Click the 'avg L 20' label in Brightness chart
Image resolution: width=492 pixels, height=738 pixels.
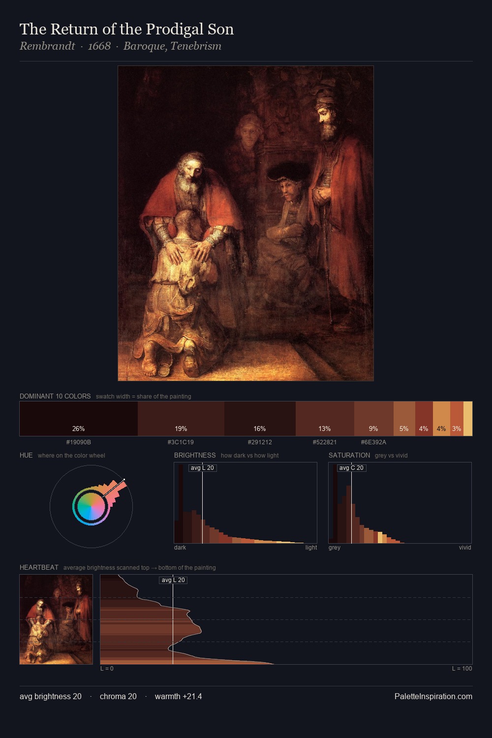click(x=202, y=468)
